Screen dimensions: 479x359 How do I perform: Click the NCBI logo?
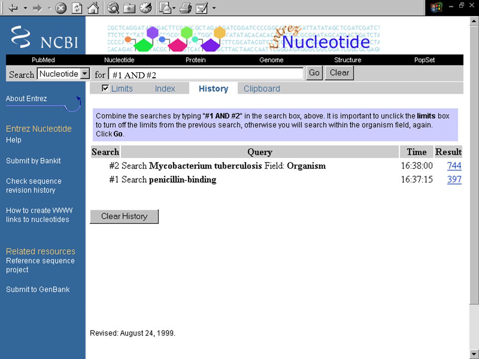[x=45, y=37]
